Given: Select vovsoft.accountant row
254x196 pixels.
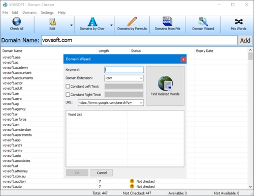Looking at the screenshot, I should pos(17,73).
